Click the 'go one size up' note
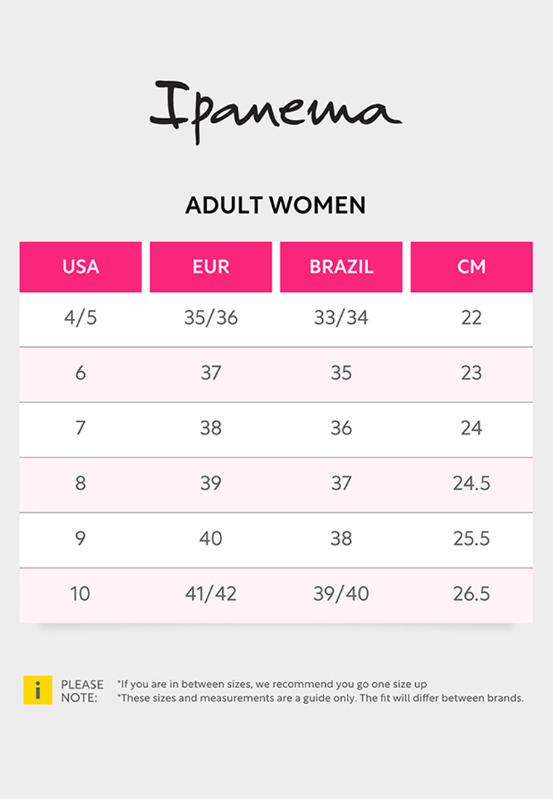 coord(272,684)
